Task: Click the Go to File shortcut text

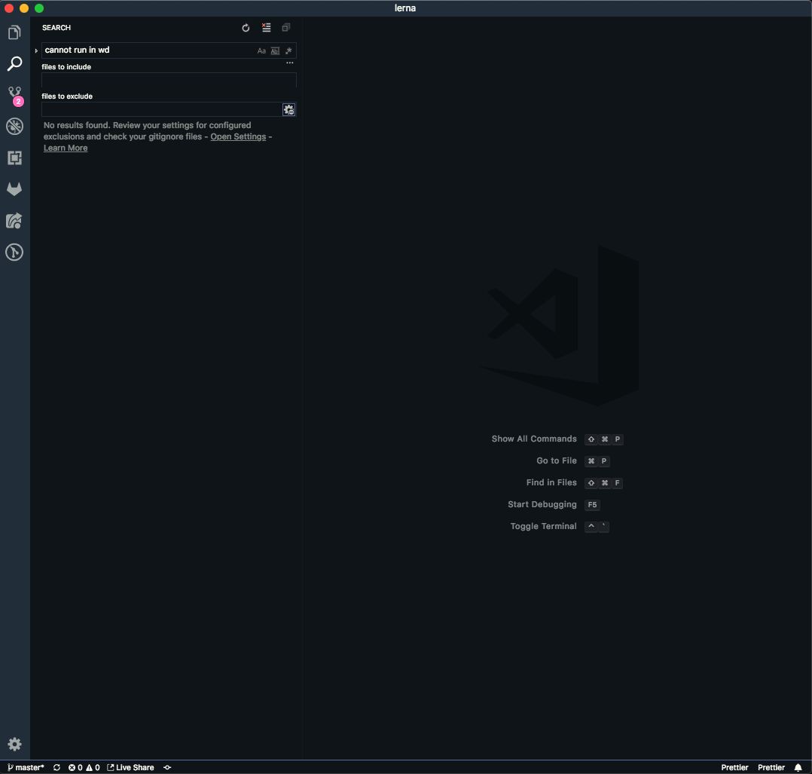Action: (556, 460)
